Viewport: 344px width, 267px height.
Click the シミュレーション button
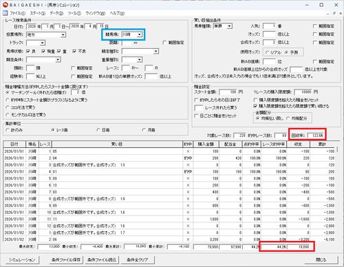pos(22,260)
